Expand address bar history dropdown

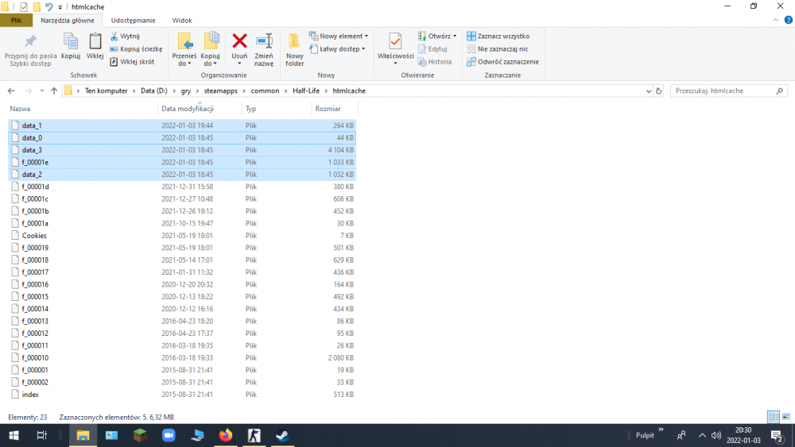pyautogui.click(x=649, y=91)
